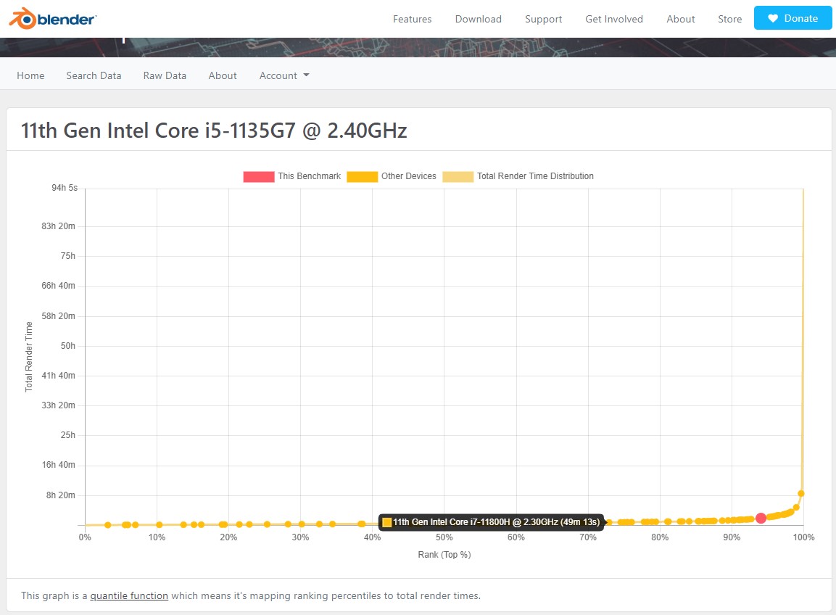Click the Blender logo

tap(53, 19)
